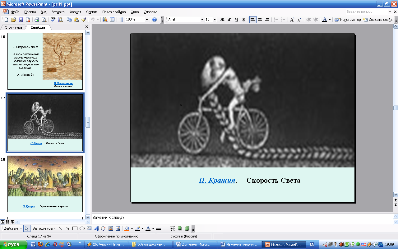398x249 pixels.
Task: Select the Oval shape tool
Action: point(82,228)
